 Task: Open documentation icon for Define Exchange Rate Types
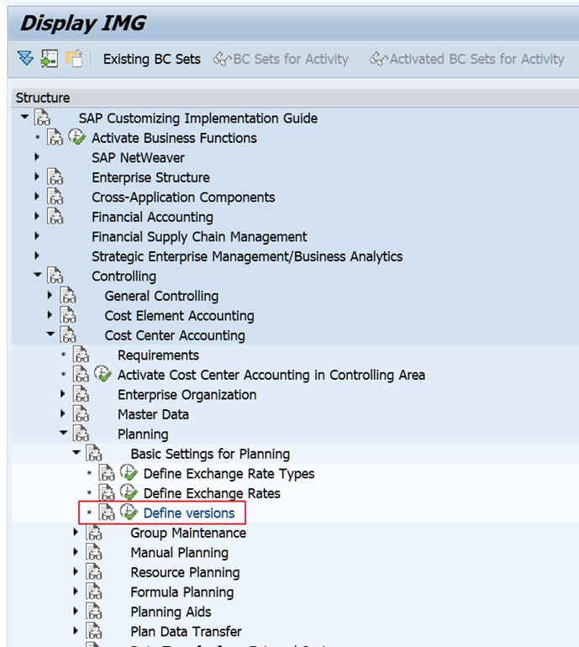pos(107,473)
